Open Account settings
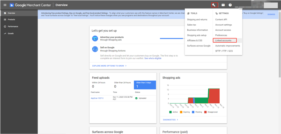281x134 pixels. coord(224,25)
